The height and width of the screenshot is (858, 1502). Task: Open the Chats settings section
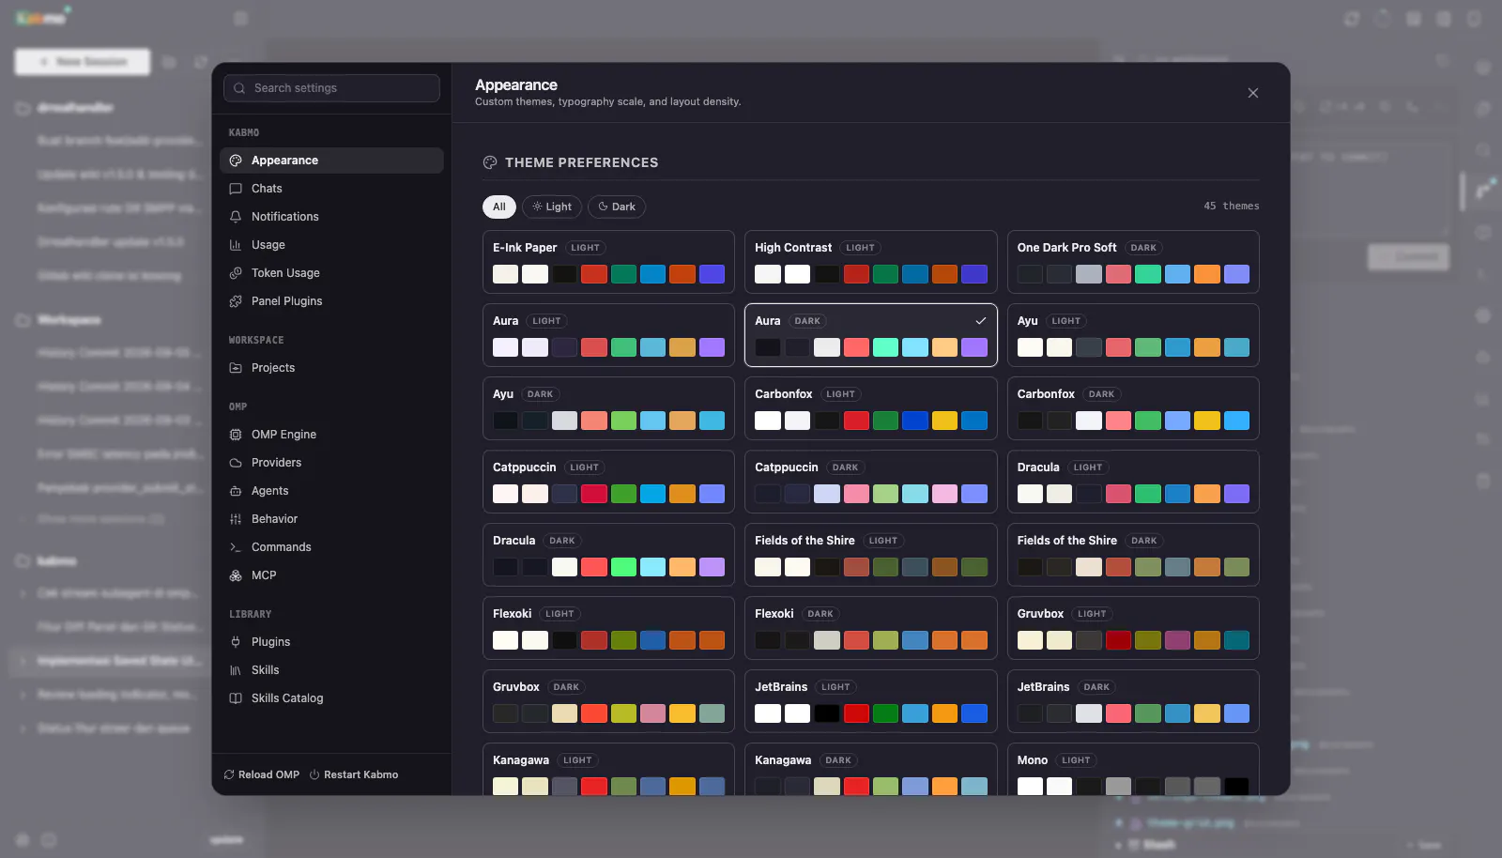coord(331,189)
